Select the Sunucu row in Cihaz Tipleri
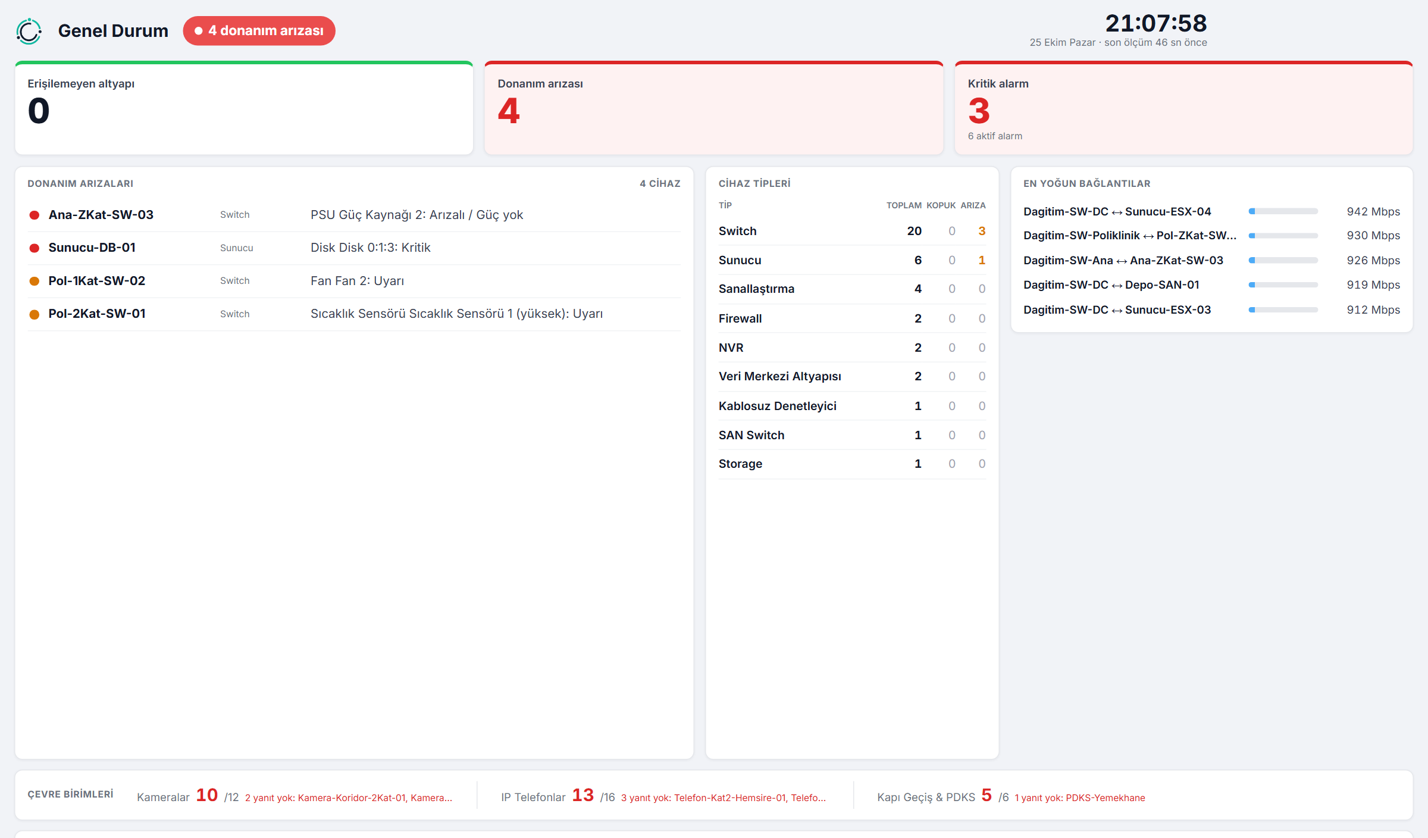This screenshot has width=1428, height=838. click(x=852, y=260)
